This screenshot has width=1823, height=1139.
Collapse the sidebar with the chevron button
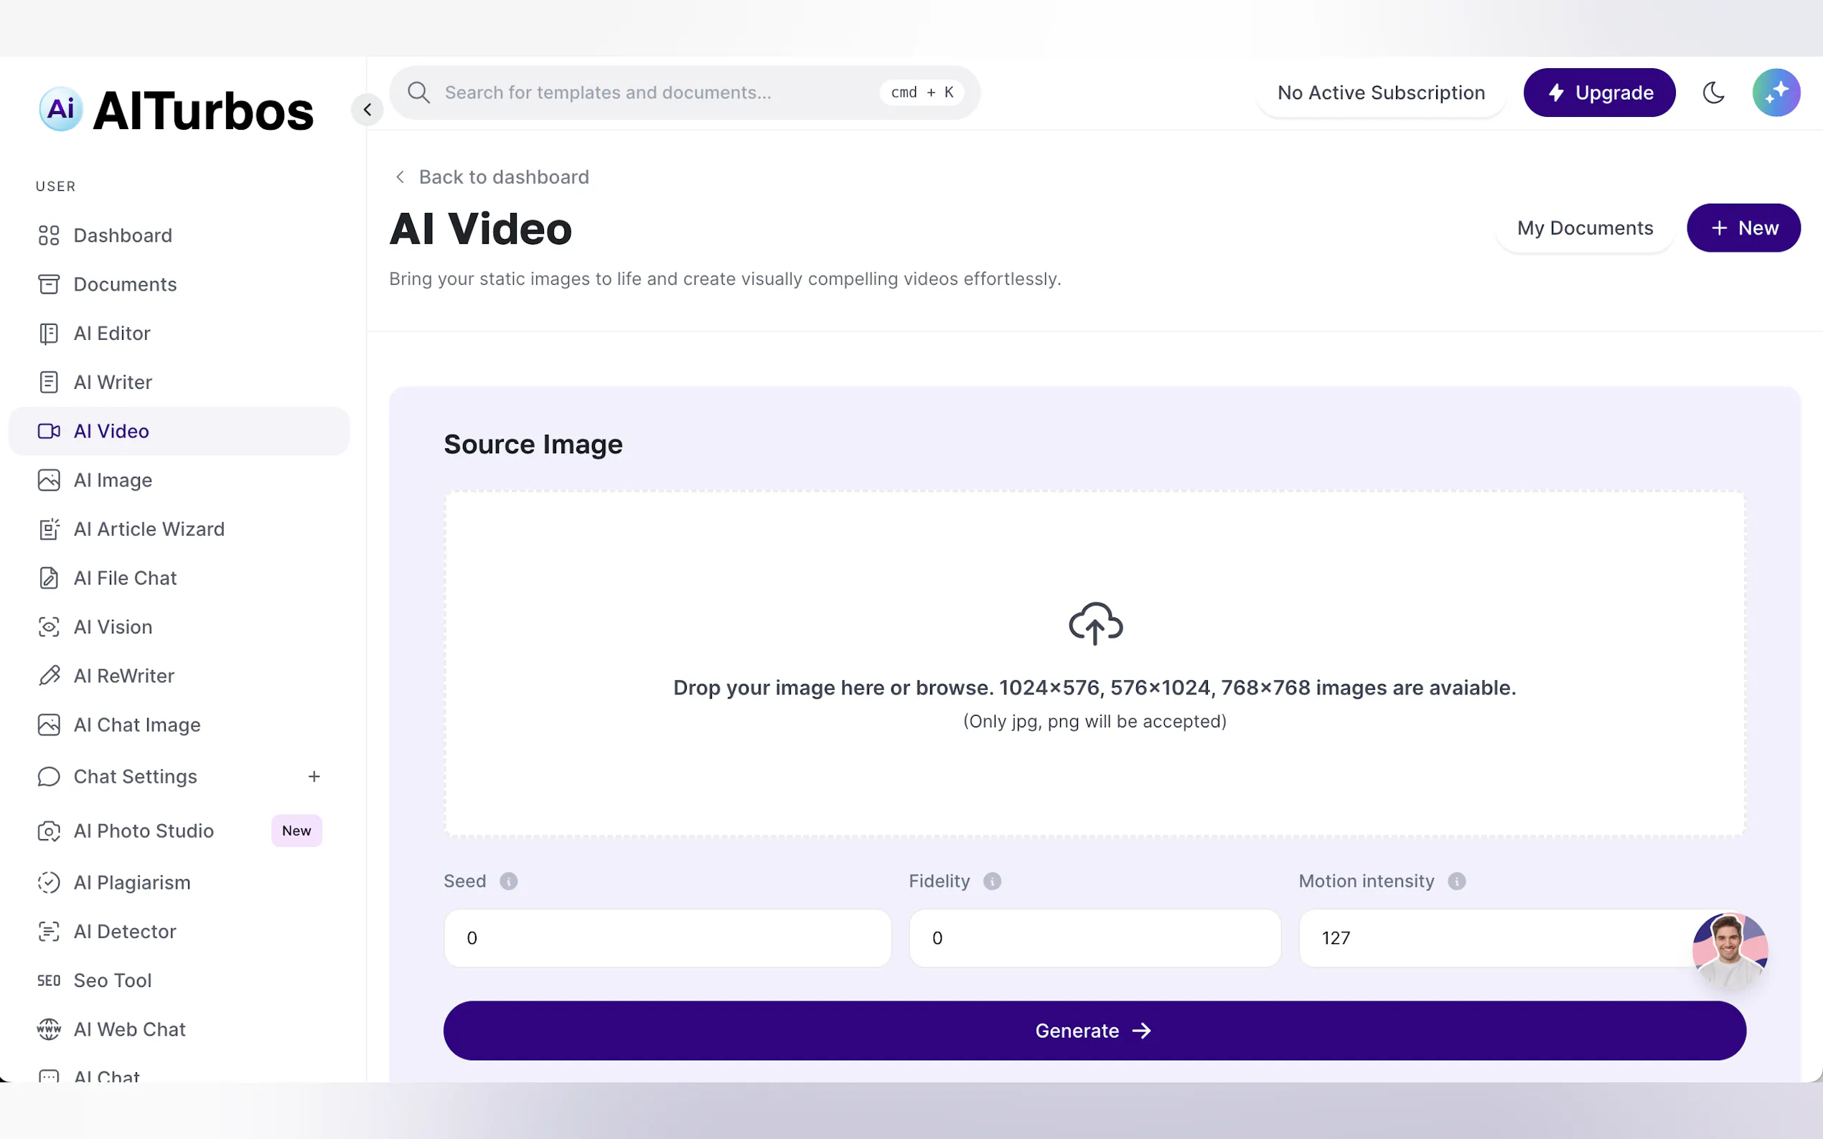367,110
